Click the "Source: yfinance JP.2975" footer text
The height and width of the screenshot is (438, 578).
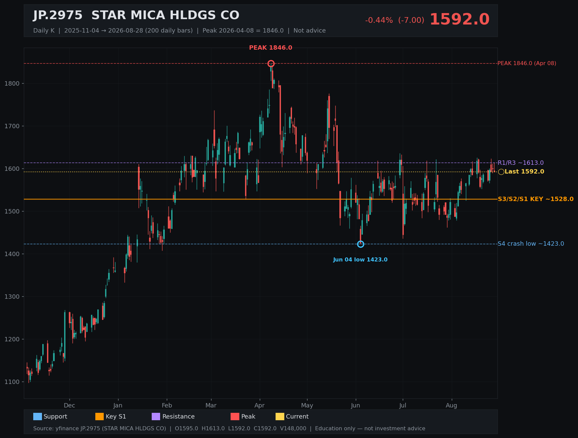(x=229, y=429)
